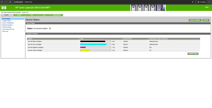View the Network Summary page
This screenshot has width=212, height=108.
(x=7, y=25)
